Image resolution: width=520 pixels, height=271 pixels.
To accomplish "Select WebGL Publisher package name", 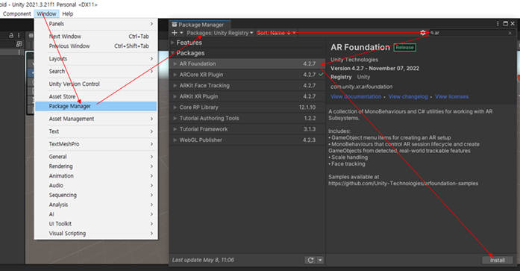I will point(201,140).
